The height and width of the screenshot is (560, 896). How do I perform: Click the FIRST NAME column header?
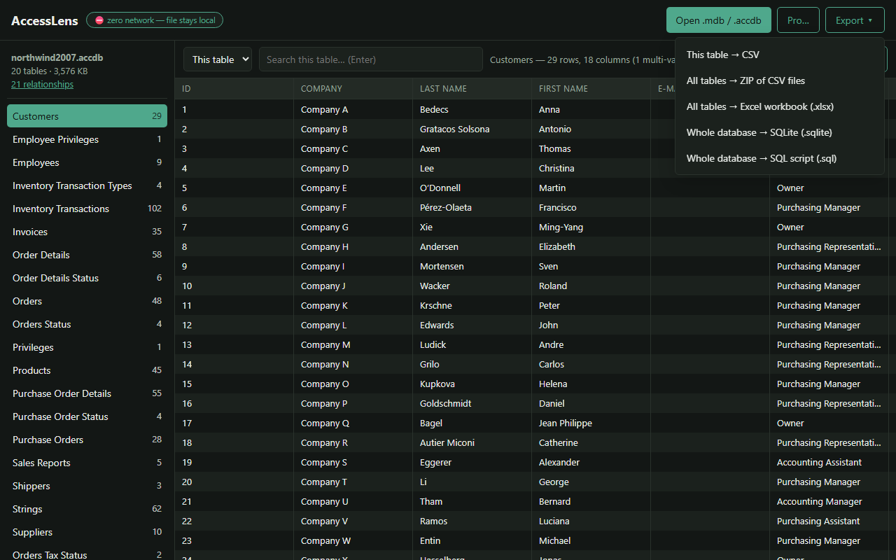pyautogui.click(x=591, y=89)
